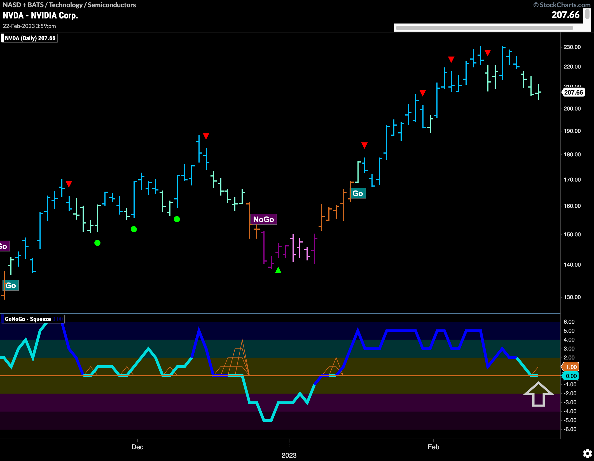Click the NVDA (Daily) 207.66 legend label

[x=30, y=38]
